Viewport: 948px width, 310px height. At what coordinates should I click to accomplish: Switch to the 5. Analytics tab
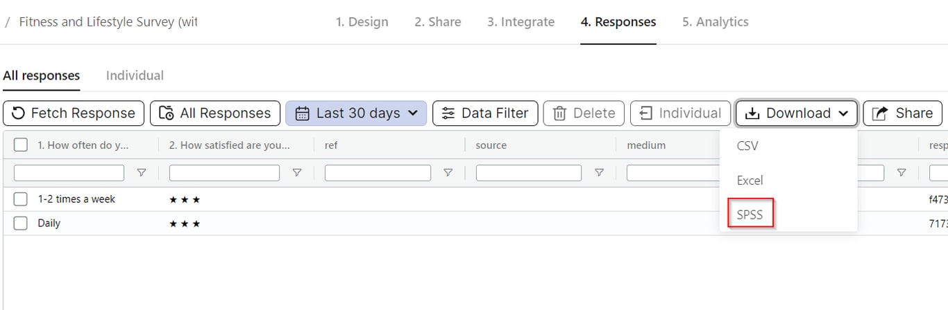pos(715,22)
